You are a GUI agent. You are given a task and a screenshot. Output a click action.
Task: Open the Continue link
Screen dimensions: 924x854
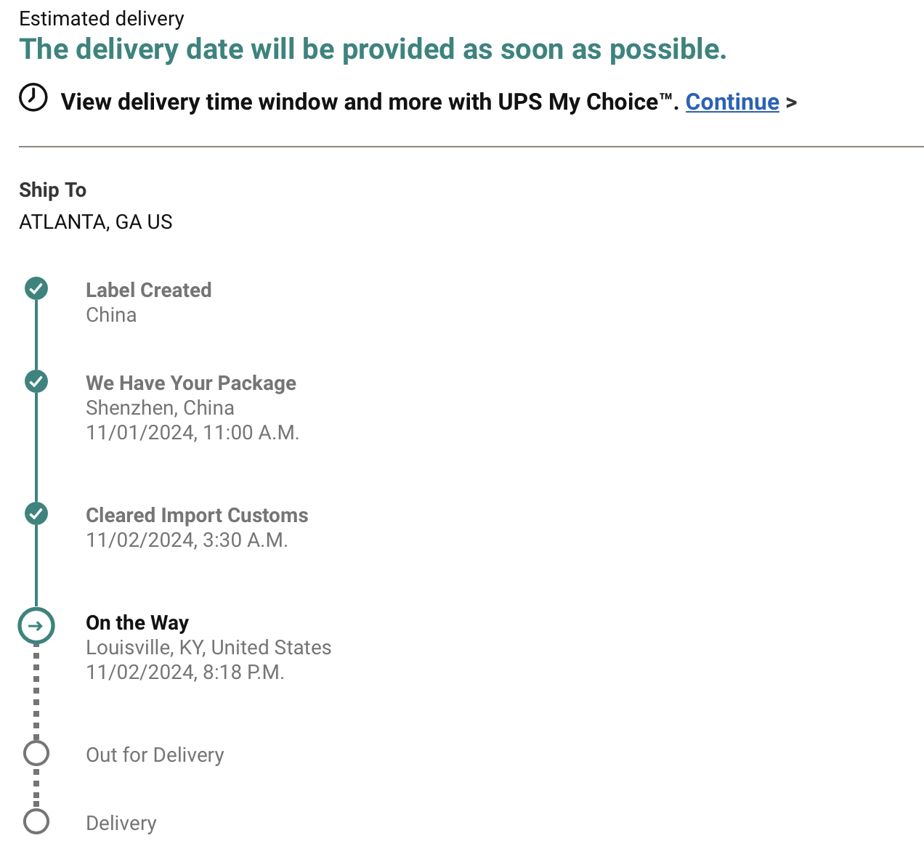(732, 102)
